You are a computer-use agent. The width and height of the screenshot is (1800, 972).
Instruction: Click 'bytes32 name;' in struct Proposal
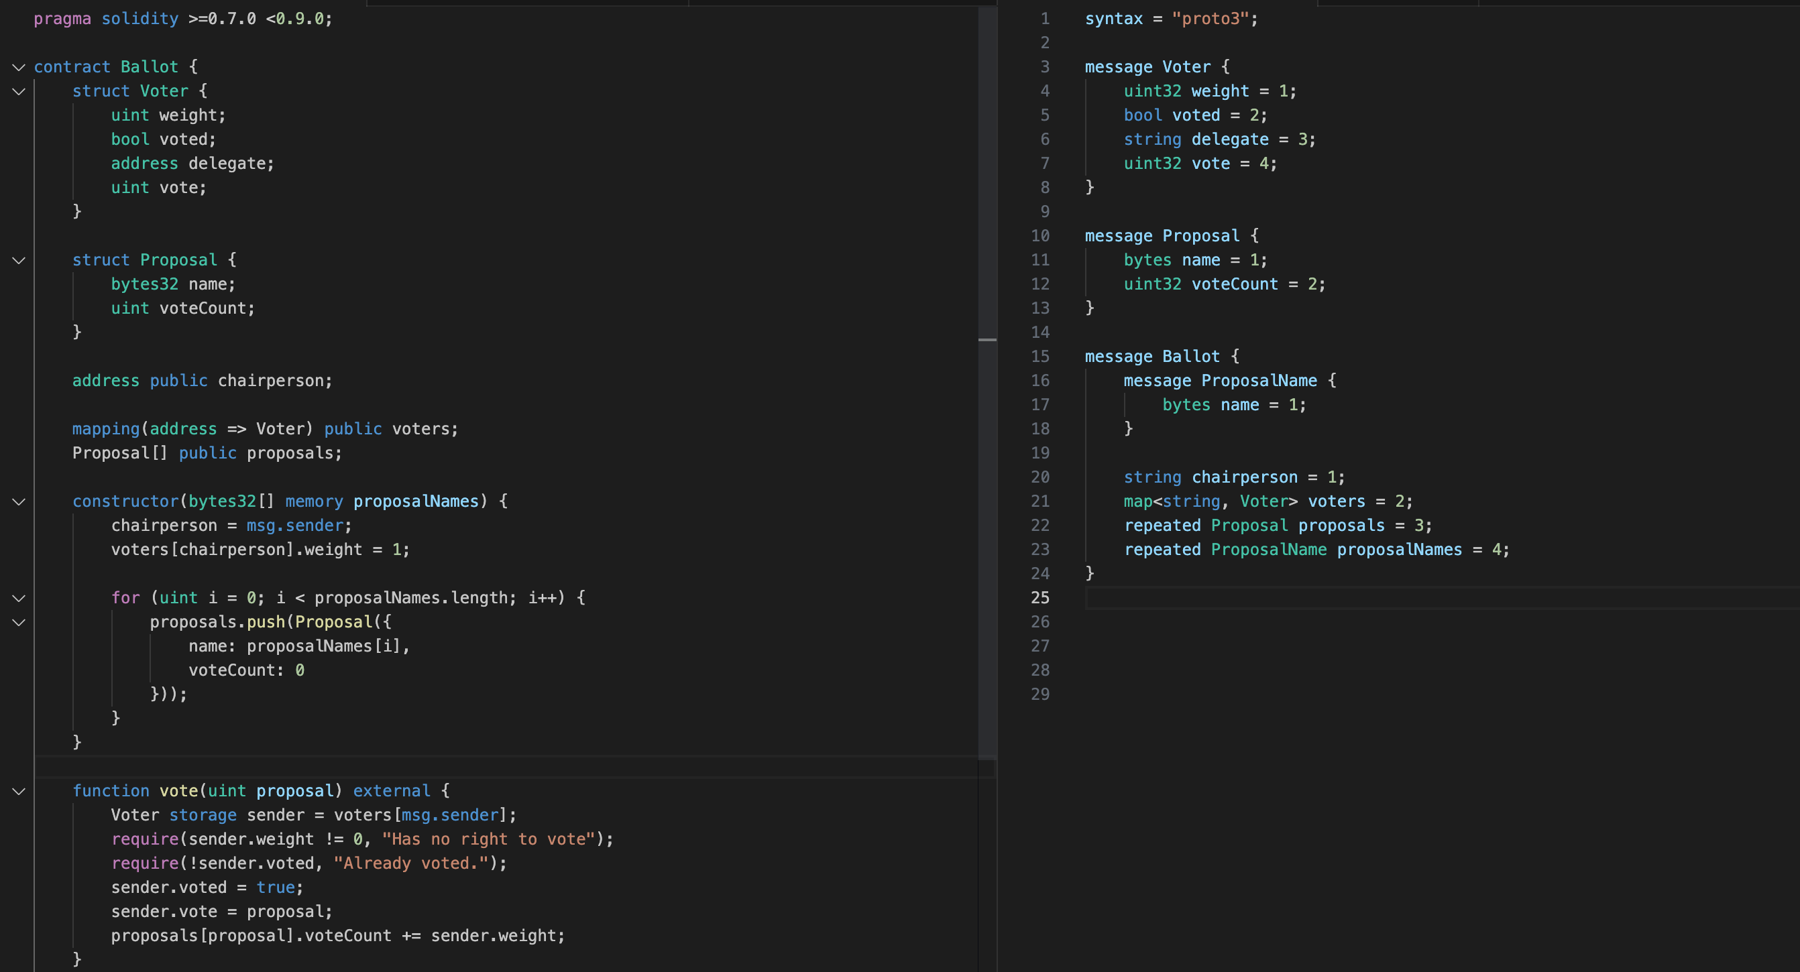point(173,284)
